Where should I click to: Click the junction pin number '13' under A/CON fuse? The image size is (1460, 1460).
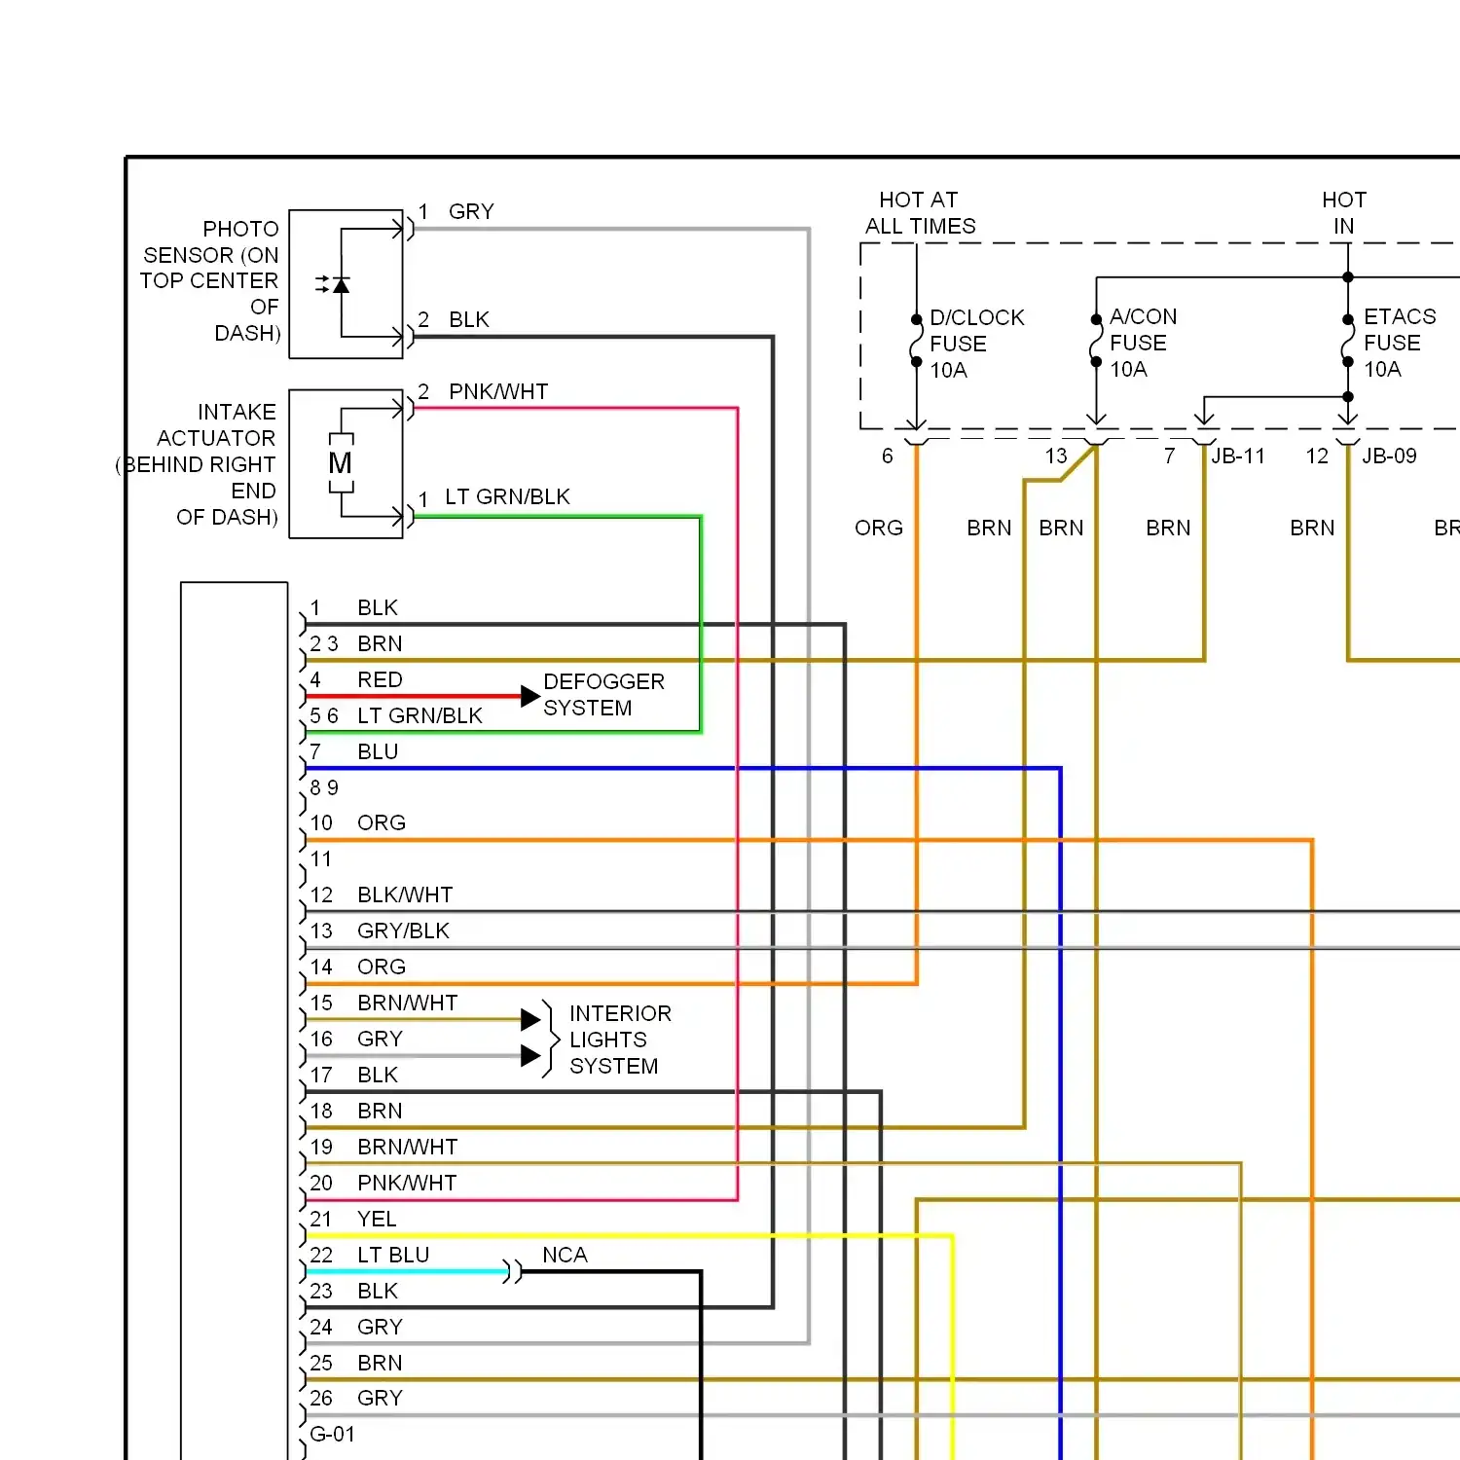click(1056, 456)
